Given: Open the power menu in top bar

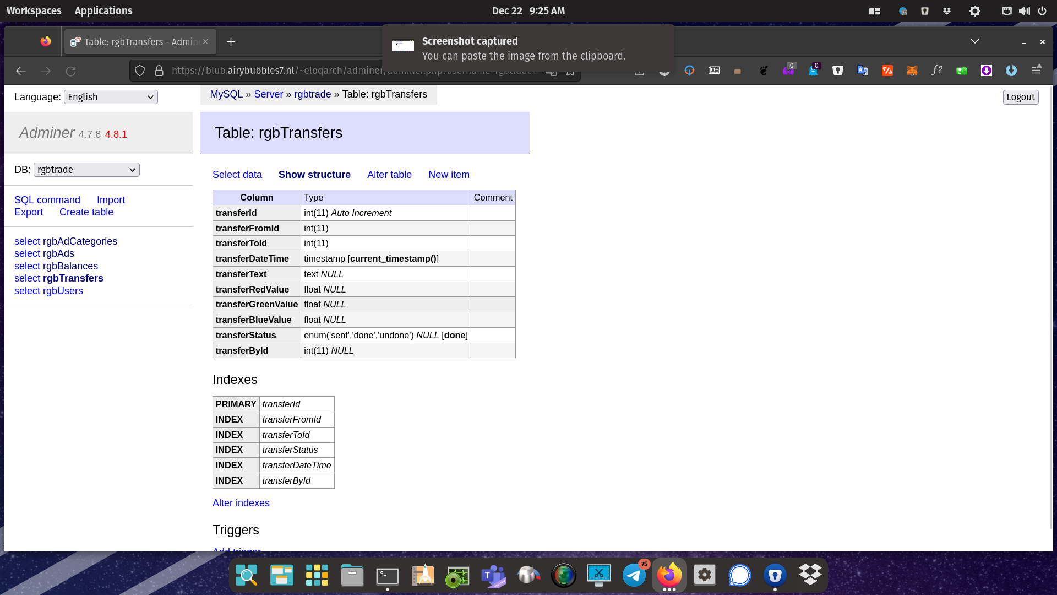Looking at the screenshot, I should coord(1042,11).
